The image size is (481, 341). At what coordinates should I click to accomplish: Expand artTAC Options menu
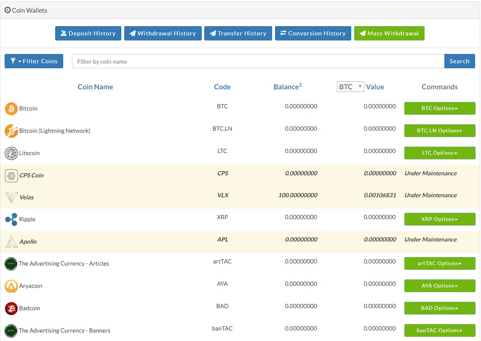440,263
